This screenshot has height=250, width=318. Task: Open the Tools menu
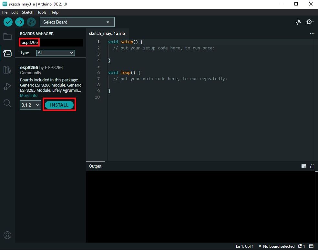point(42,12)
